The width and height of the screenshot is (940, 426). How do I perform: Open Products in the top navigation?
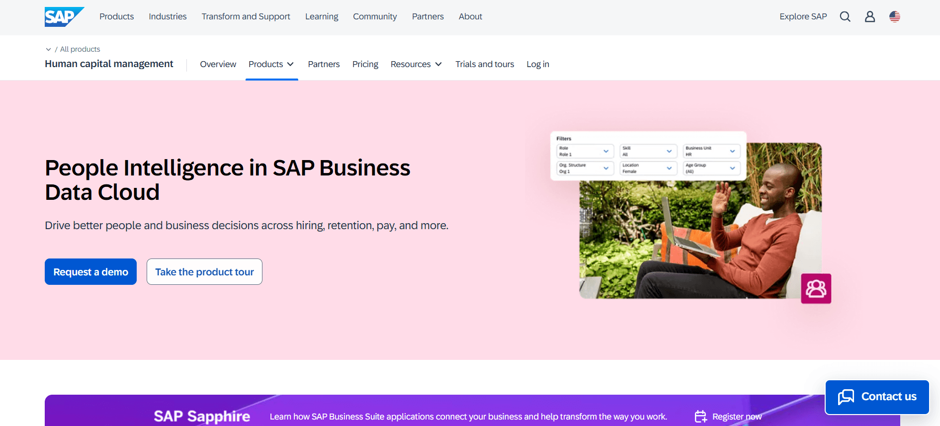pos(117,16)
